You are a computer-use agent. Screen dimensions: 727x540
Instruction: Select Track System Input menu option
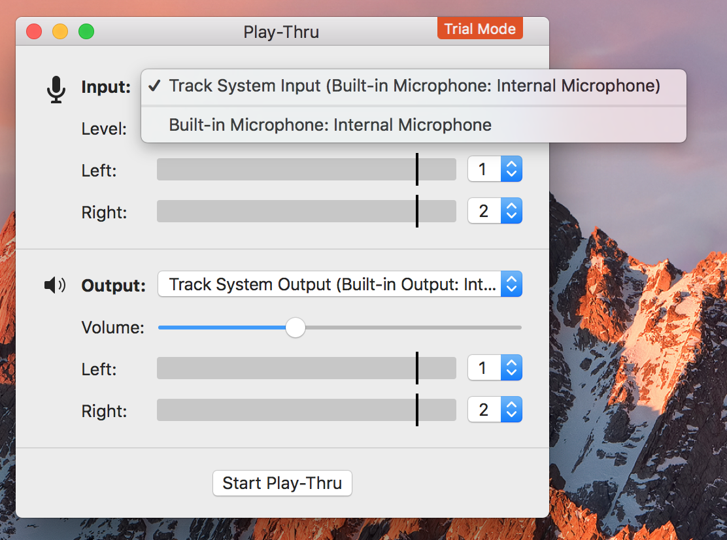pos(414,86)
